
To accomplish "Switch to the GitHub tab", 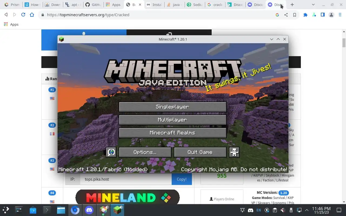I will 93,5.
